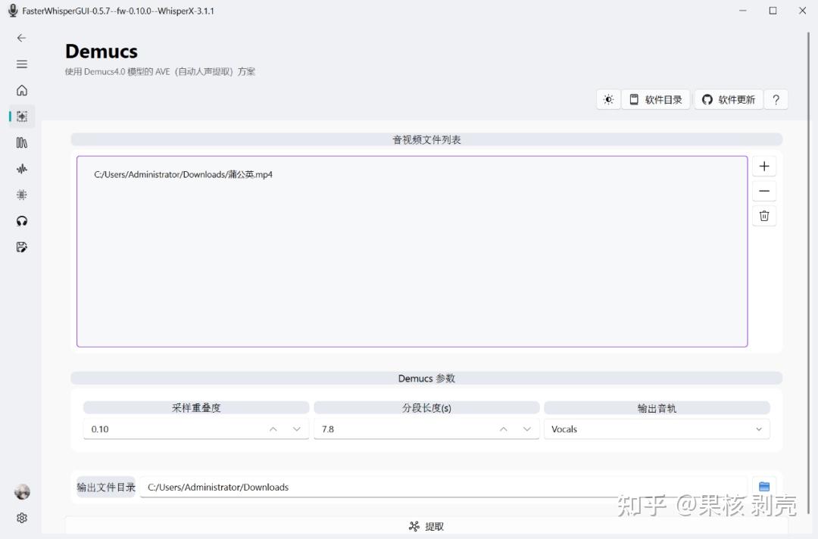Remove selected file using the minus icon

(763, 190)
